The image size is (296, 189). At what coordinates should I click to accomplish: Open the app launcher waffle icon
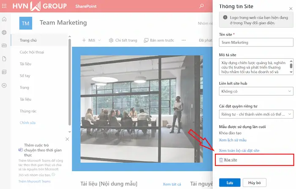click(4, 6)
